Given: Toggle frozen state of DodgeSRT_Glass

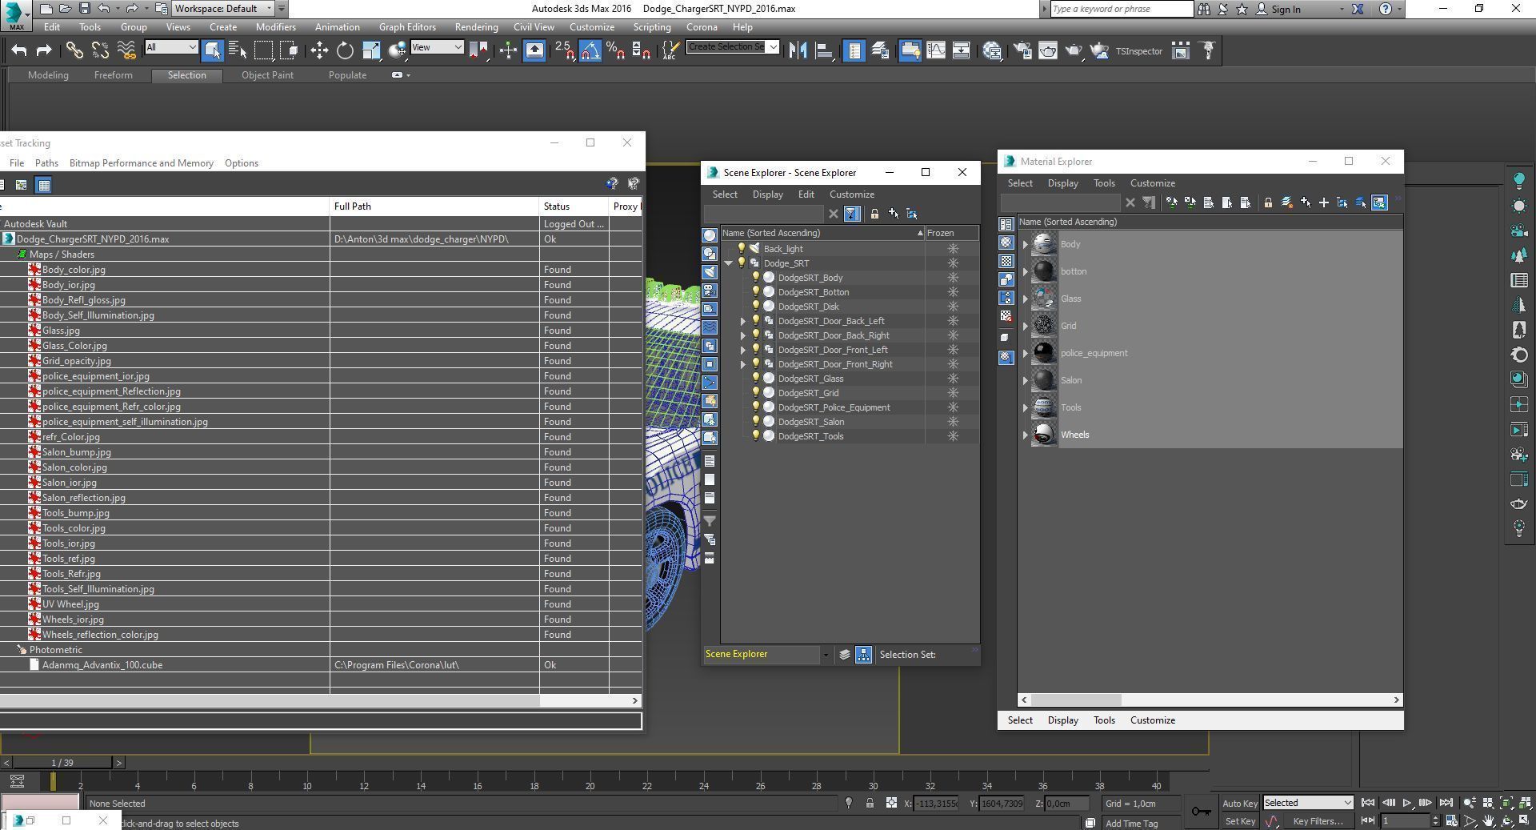Looking at the screenshot, I should point(953,379).
